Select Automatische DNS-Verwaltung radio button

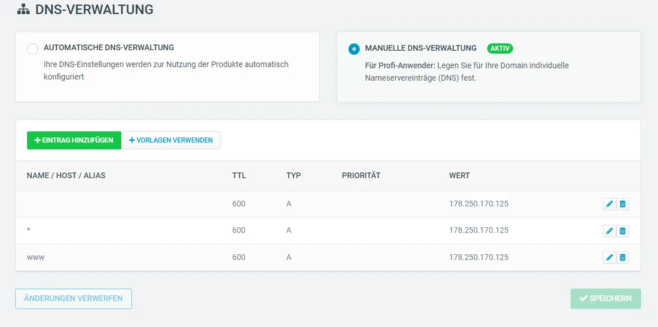tap(33, 49)
